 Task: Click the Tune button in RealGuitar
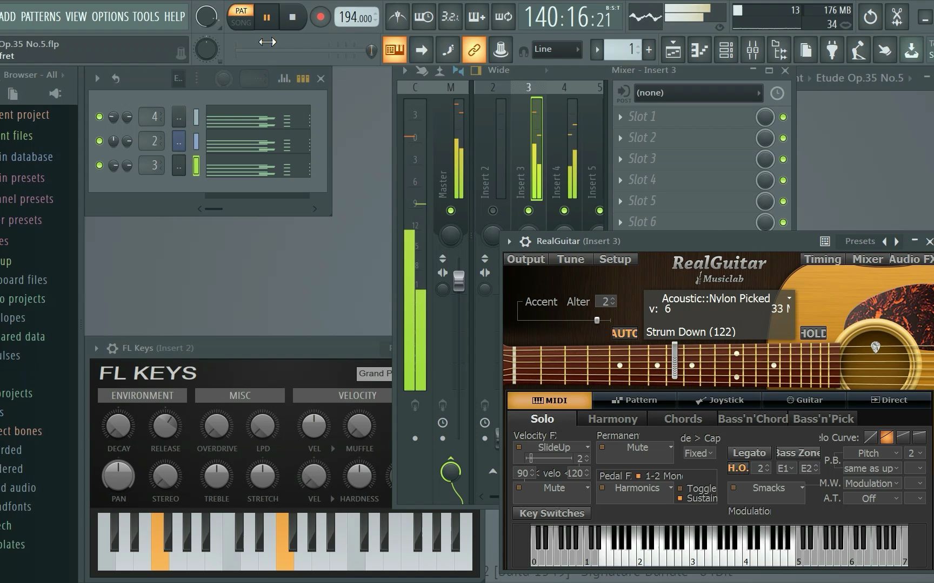(570, 259)
